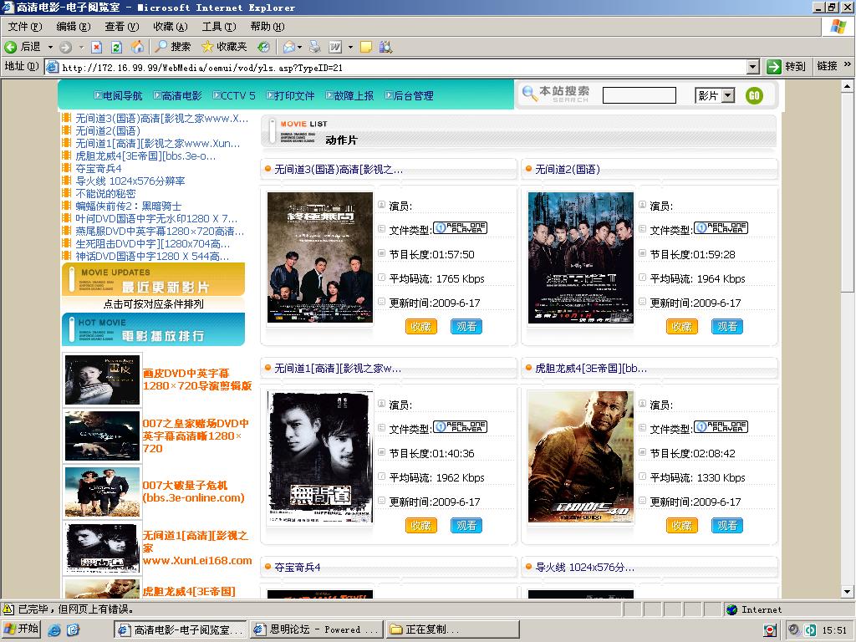Image resolution: width=856 pixels, height=642 pixels.
Task: Click the film icon beside 夺宝奇兵4 in the sidebar
Action: 67,168
